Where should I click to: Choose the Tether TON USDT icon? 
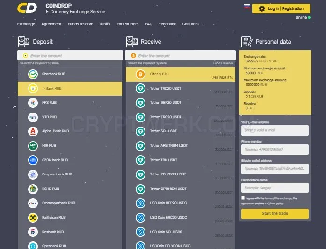tap(140, 160)
